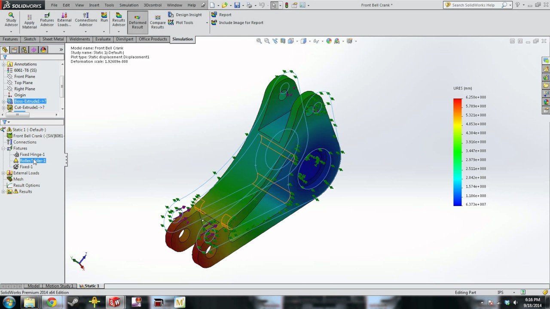
Task: Switch to the Motion Study 1 tab
Action: (x=59, y=285)
